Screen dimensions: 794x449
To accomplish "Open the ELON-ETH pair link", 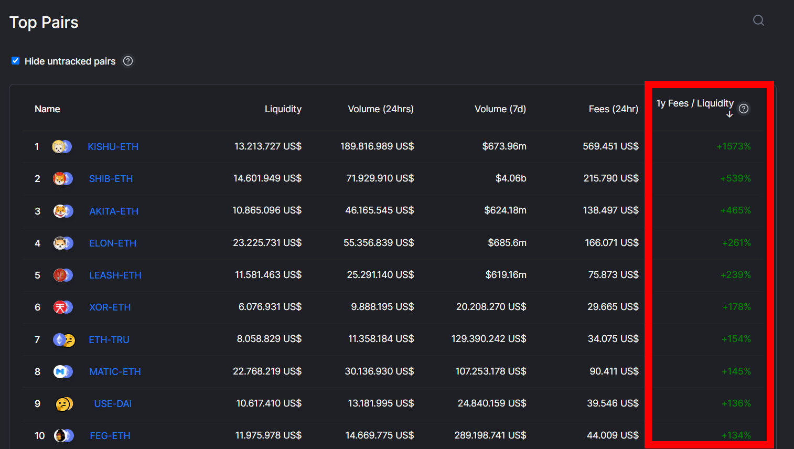I will pos(113,243).
